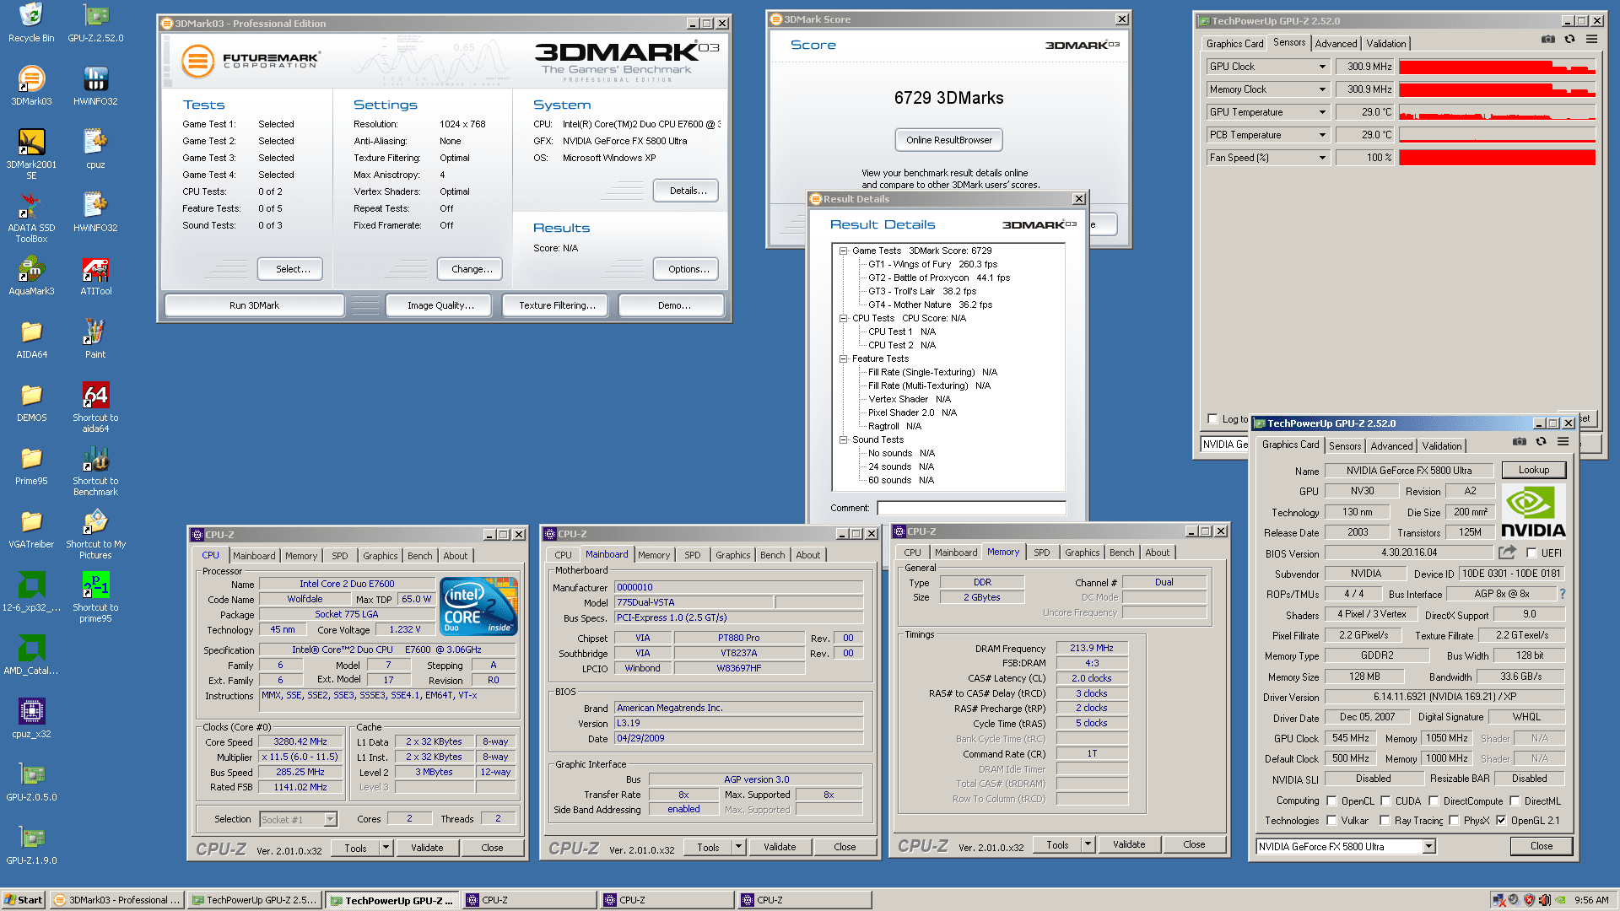Open the CPU-Z Socket #1 selection dropdown
This screenshot has width=1620, height=911.
(330, 820)
